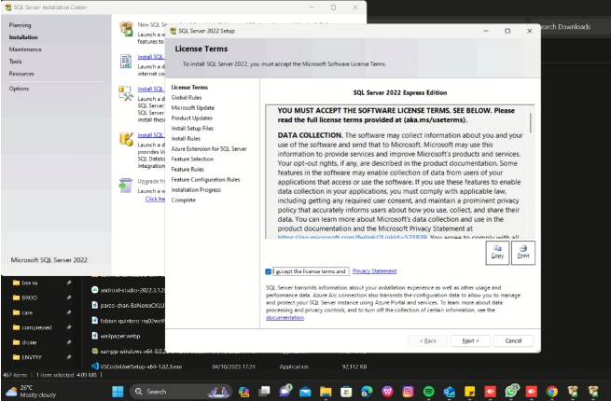Select Planning in Installation Center sidebar
The width and height of the screenshot is (611, 401).
coord(20,25)
